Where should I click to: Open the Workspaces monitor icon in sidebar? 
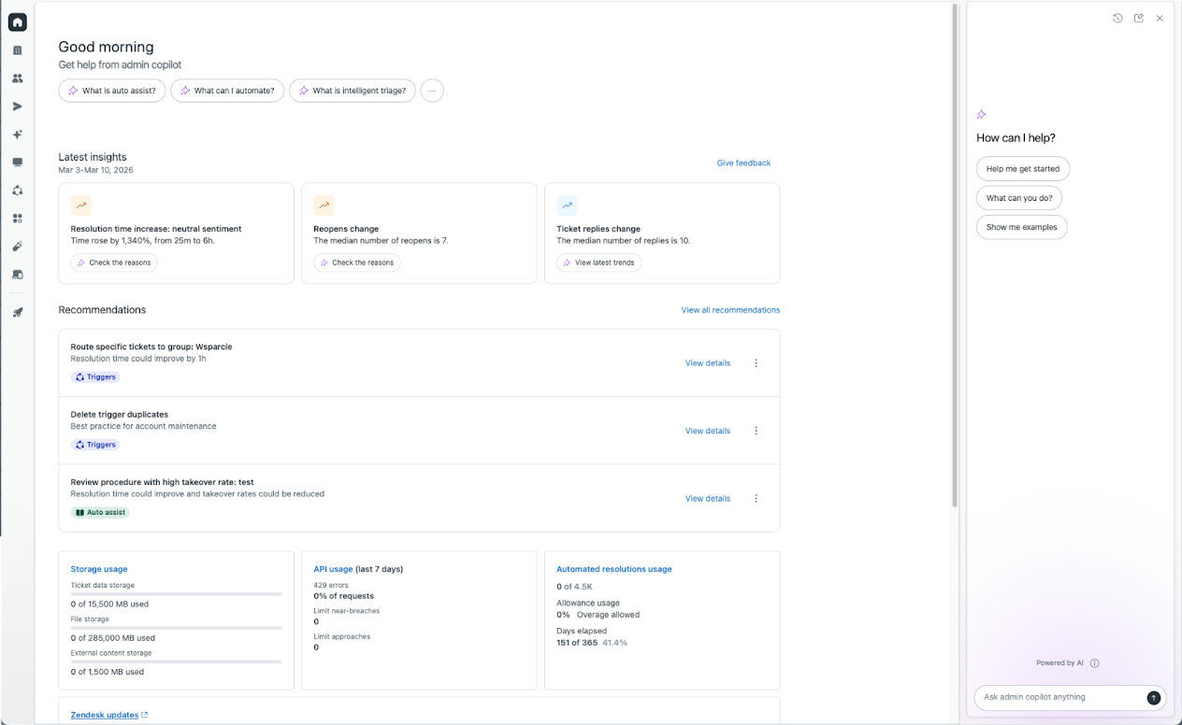tap(17, 163)
